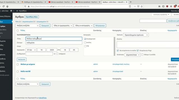Open the bottom 'Μαζική επεξ/σία' dropdown
This screenshot has height=100, width=179.
27,84
